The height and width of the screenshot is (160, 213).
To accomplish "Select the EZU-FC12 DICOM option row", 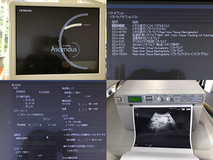I will tap(162, 45).
